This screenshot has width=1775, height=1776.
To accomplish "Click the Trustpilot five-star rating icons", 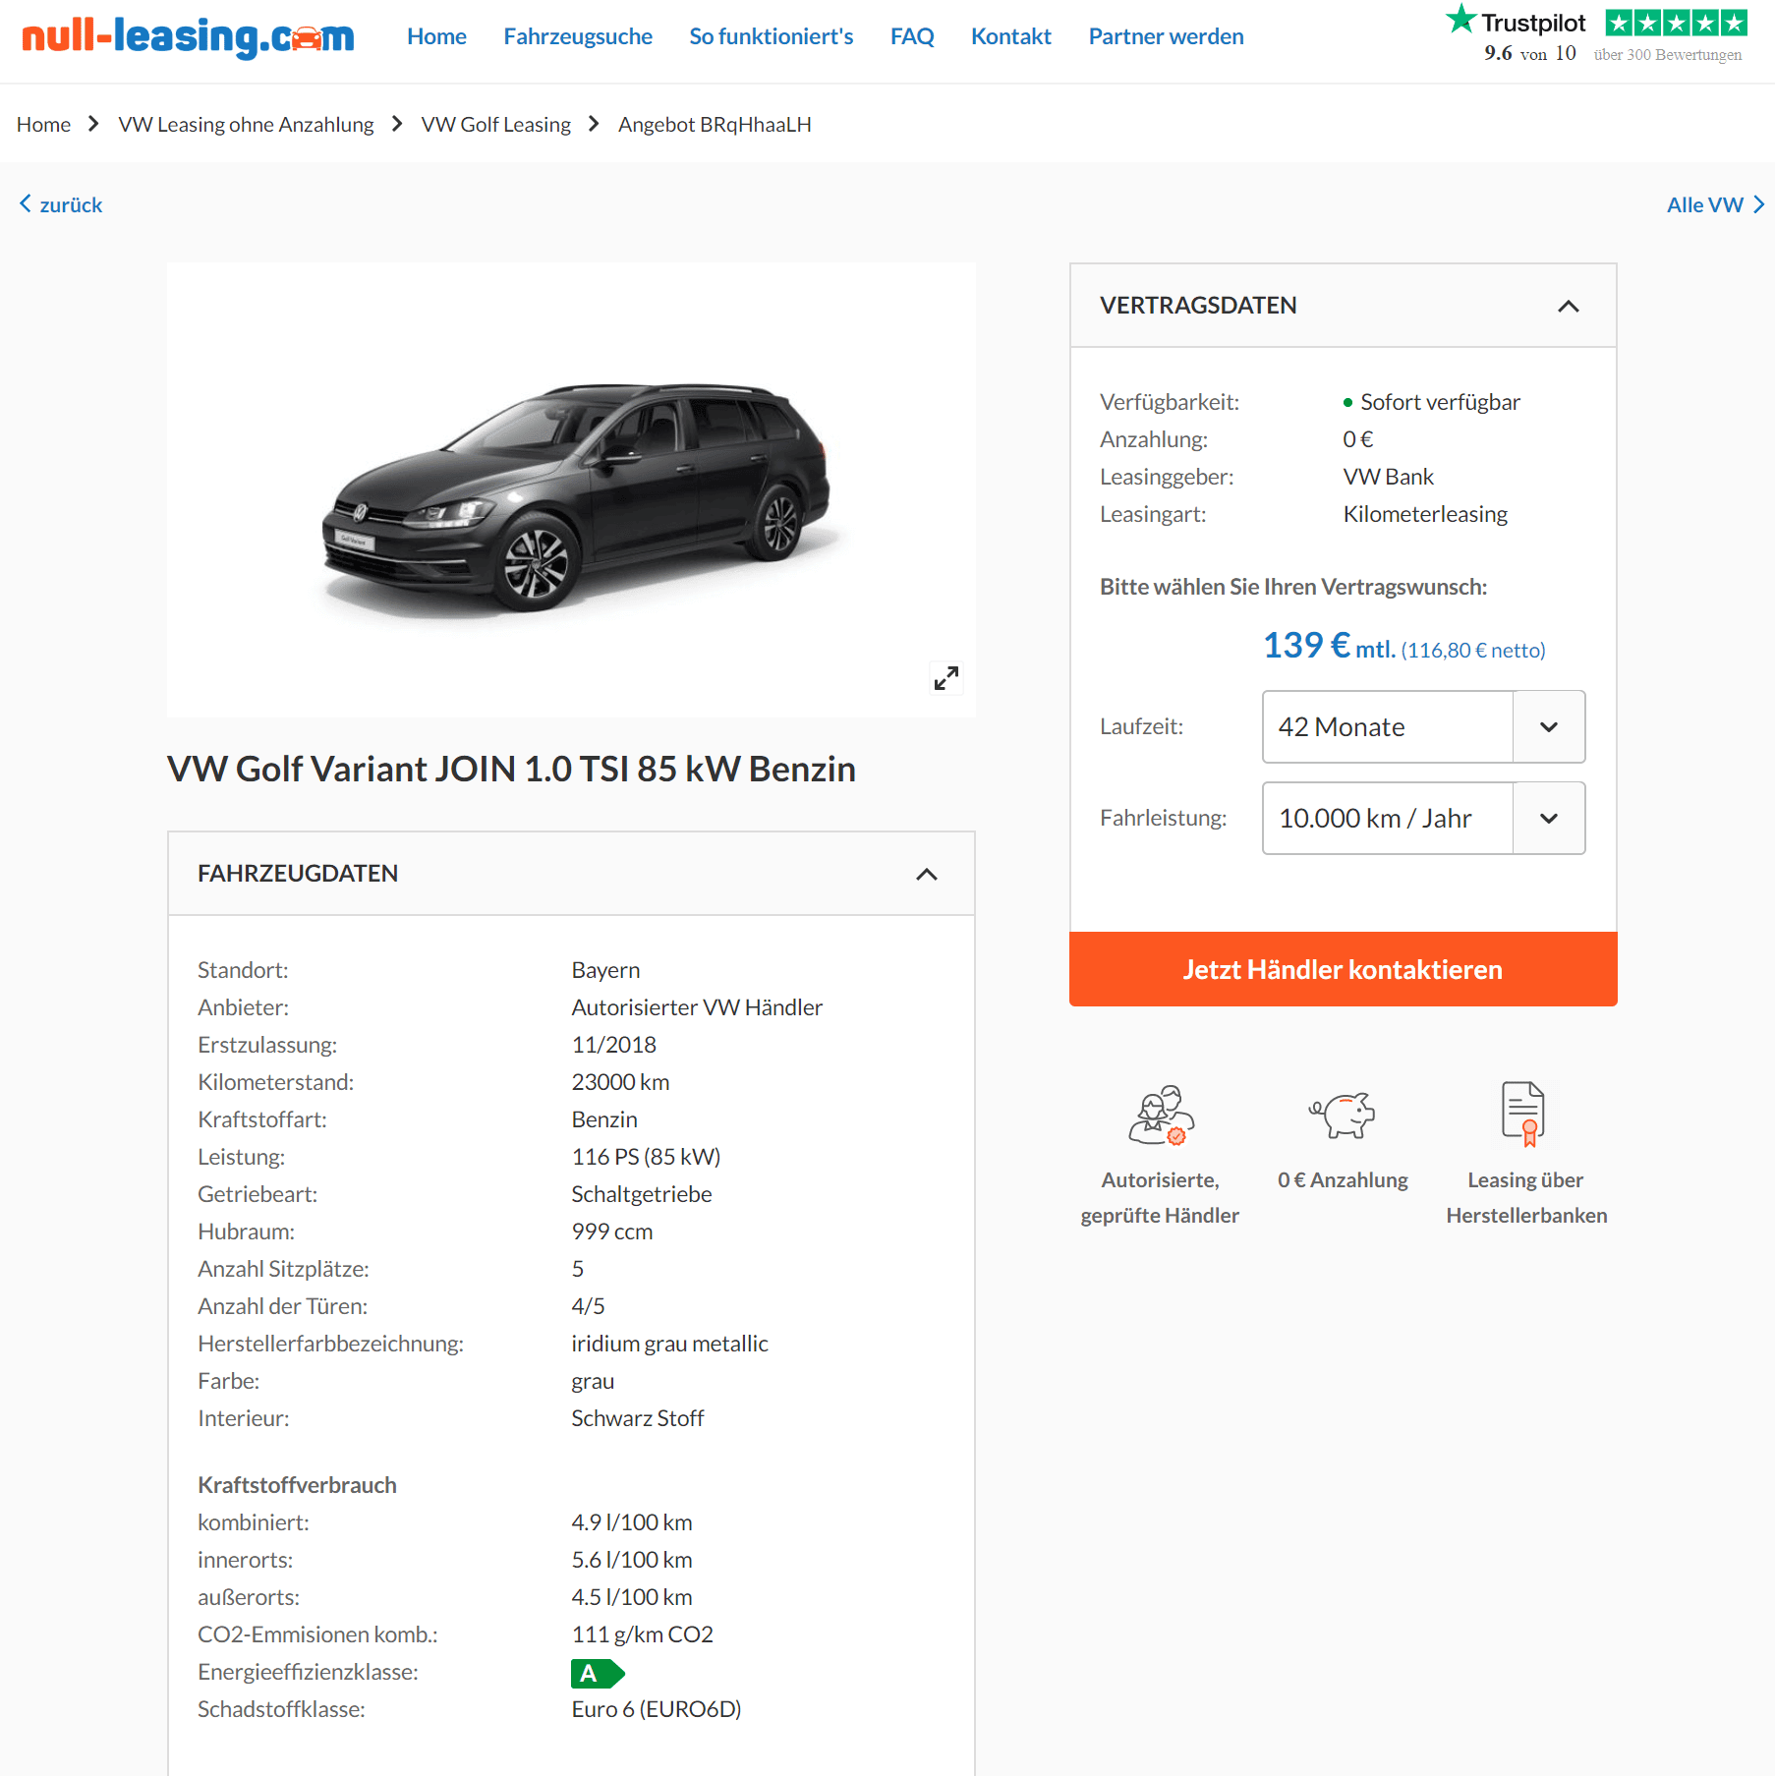I will [1677, 22].
